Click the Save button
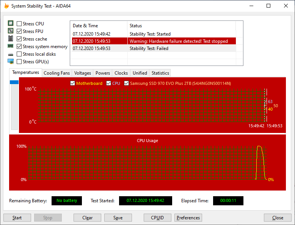This screenshot has width=295, height=225. 118,218
